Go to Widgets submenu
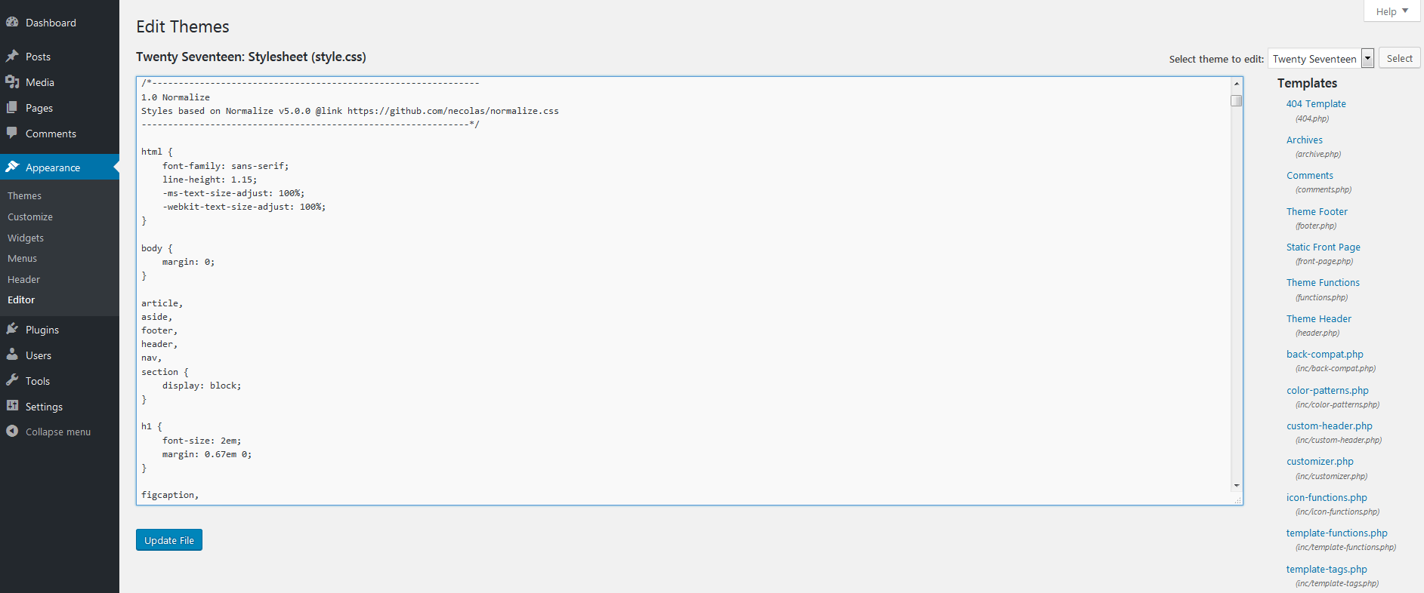Image resolution: width=1424 pixels, height=593 pixels. pyautogui.click(x=26, y=238)
